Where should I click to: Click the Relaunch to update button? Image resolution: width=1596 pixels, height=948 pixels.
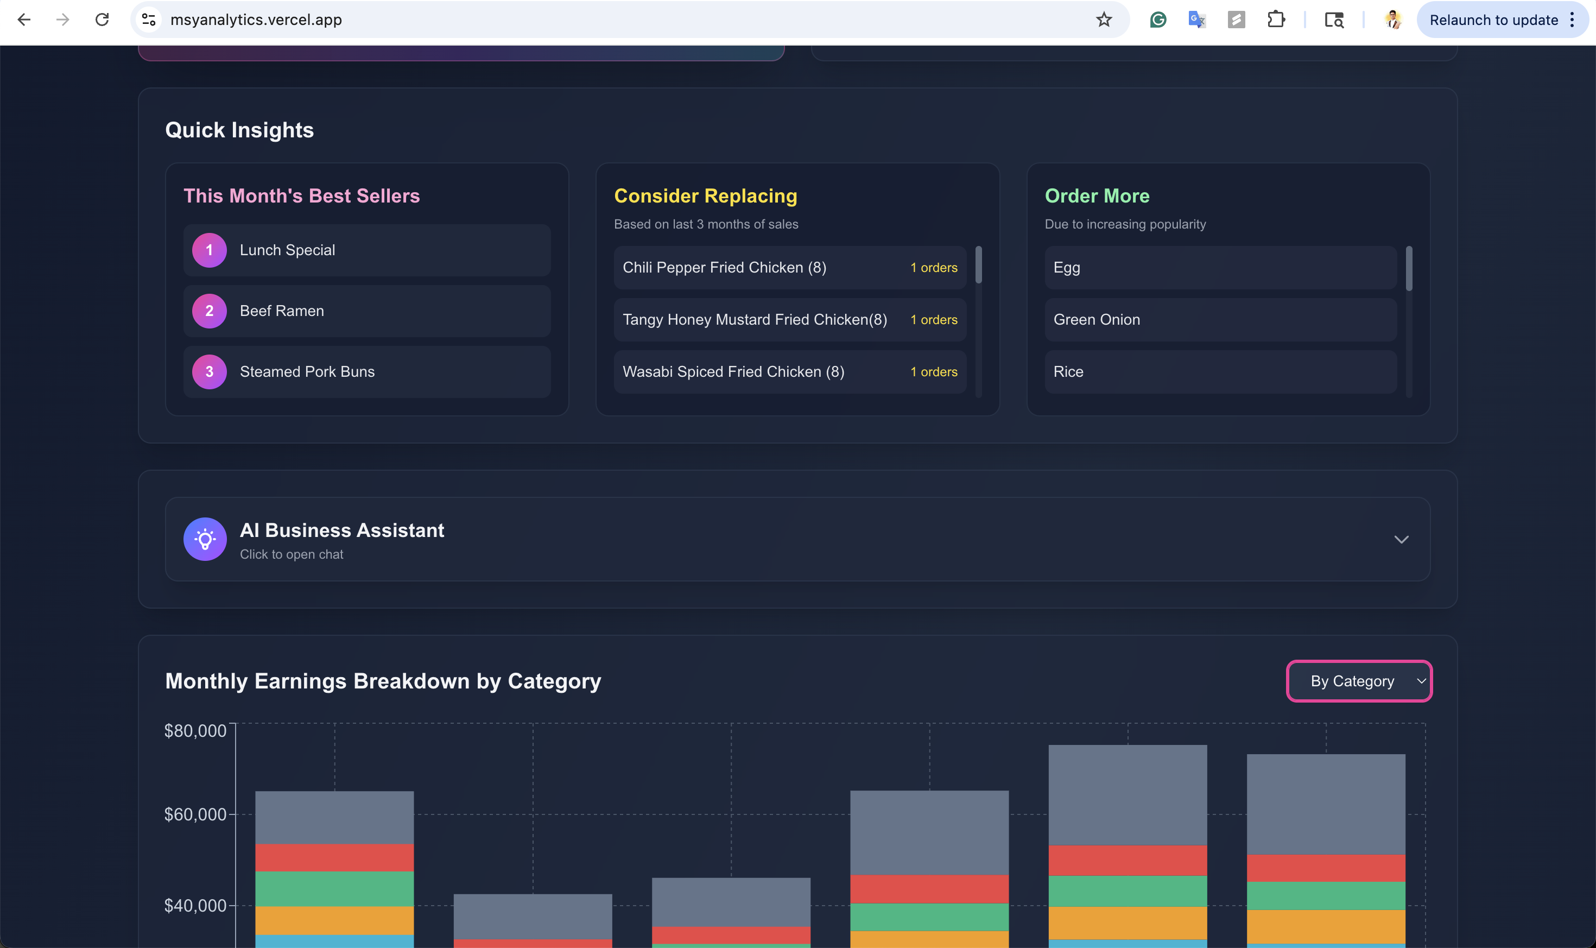click(x=1493, y=20)
